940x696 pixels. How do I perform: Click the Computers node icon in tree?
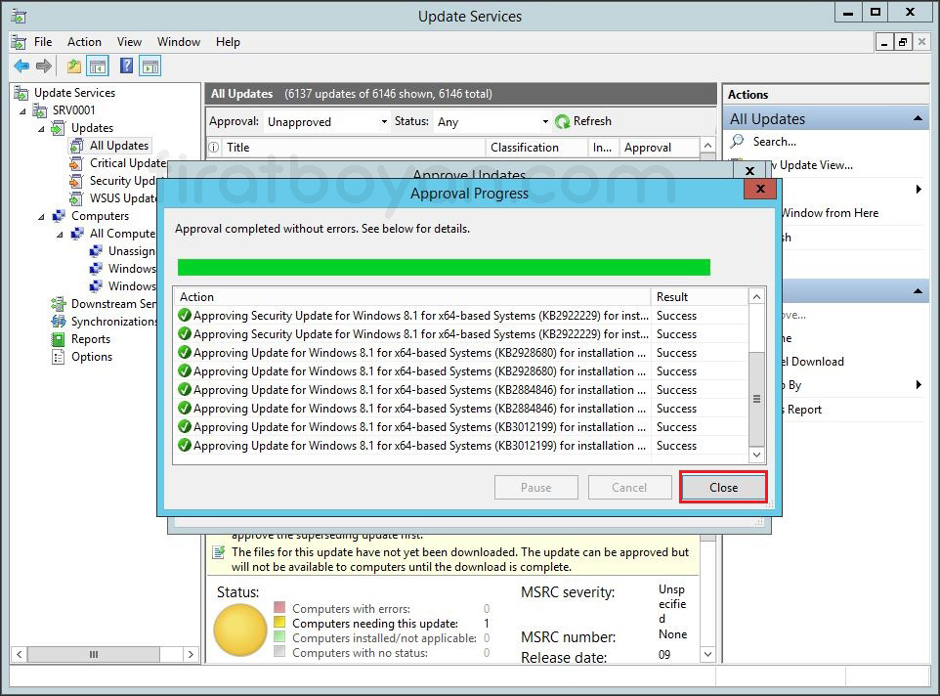click(x=59, y=216)
